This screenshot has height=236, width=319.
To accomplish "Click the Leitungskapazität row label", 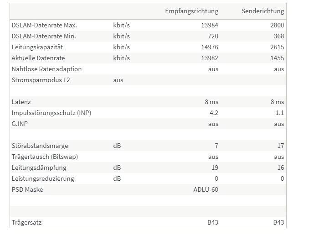I will (x=36, y=47).
